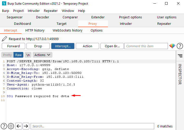Click the Drop button
184x130 pixels.
[38, 46]
